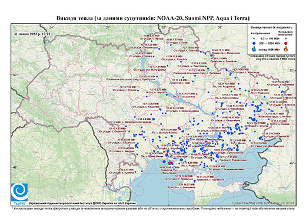Click the orange flame legend icon
The width and height of the screenshot is (306, 217).
(286, 49)
